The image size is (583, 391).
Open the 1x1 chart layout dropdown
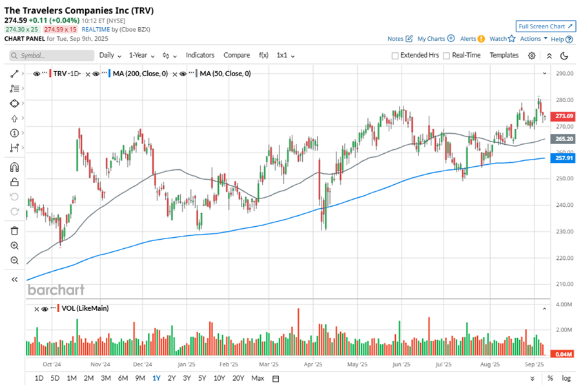[285, 56]
